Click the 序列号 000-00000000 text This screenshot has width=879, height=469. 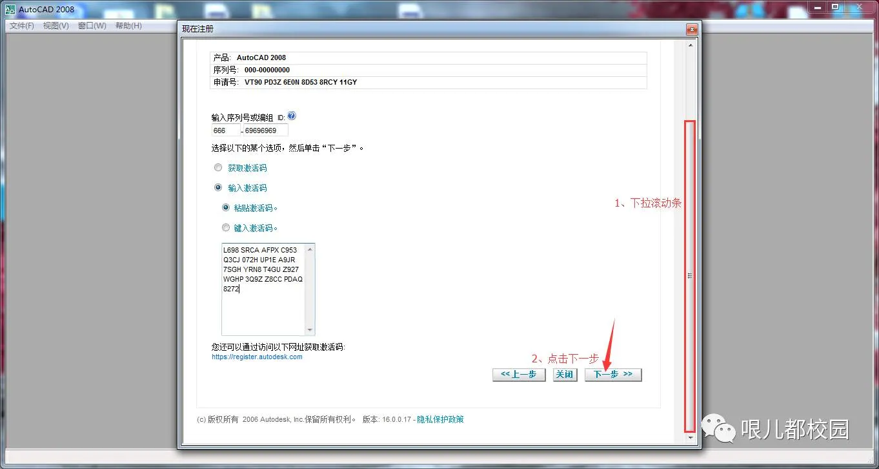(252, 70)
